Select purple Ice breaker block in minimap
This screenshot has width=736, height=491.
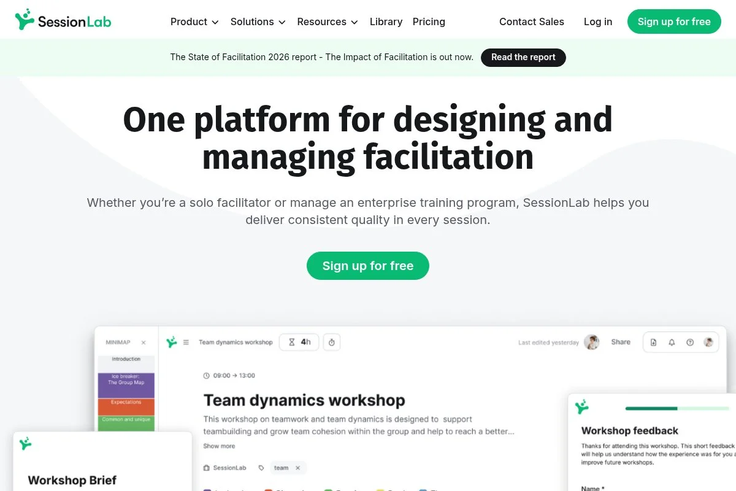pos(126,385)
